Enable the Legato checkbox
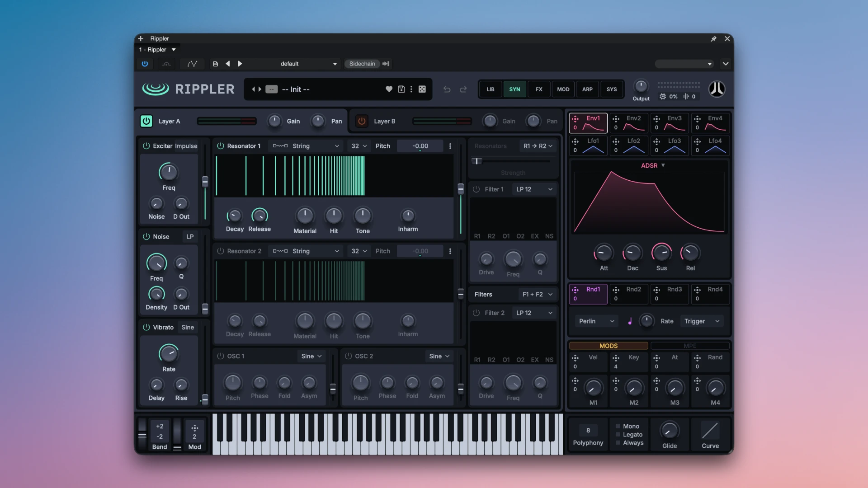Screen dimensions: 868x488 pos(618,435)
